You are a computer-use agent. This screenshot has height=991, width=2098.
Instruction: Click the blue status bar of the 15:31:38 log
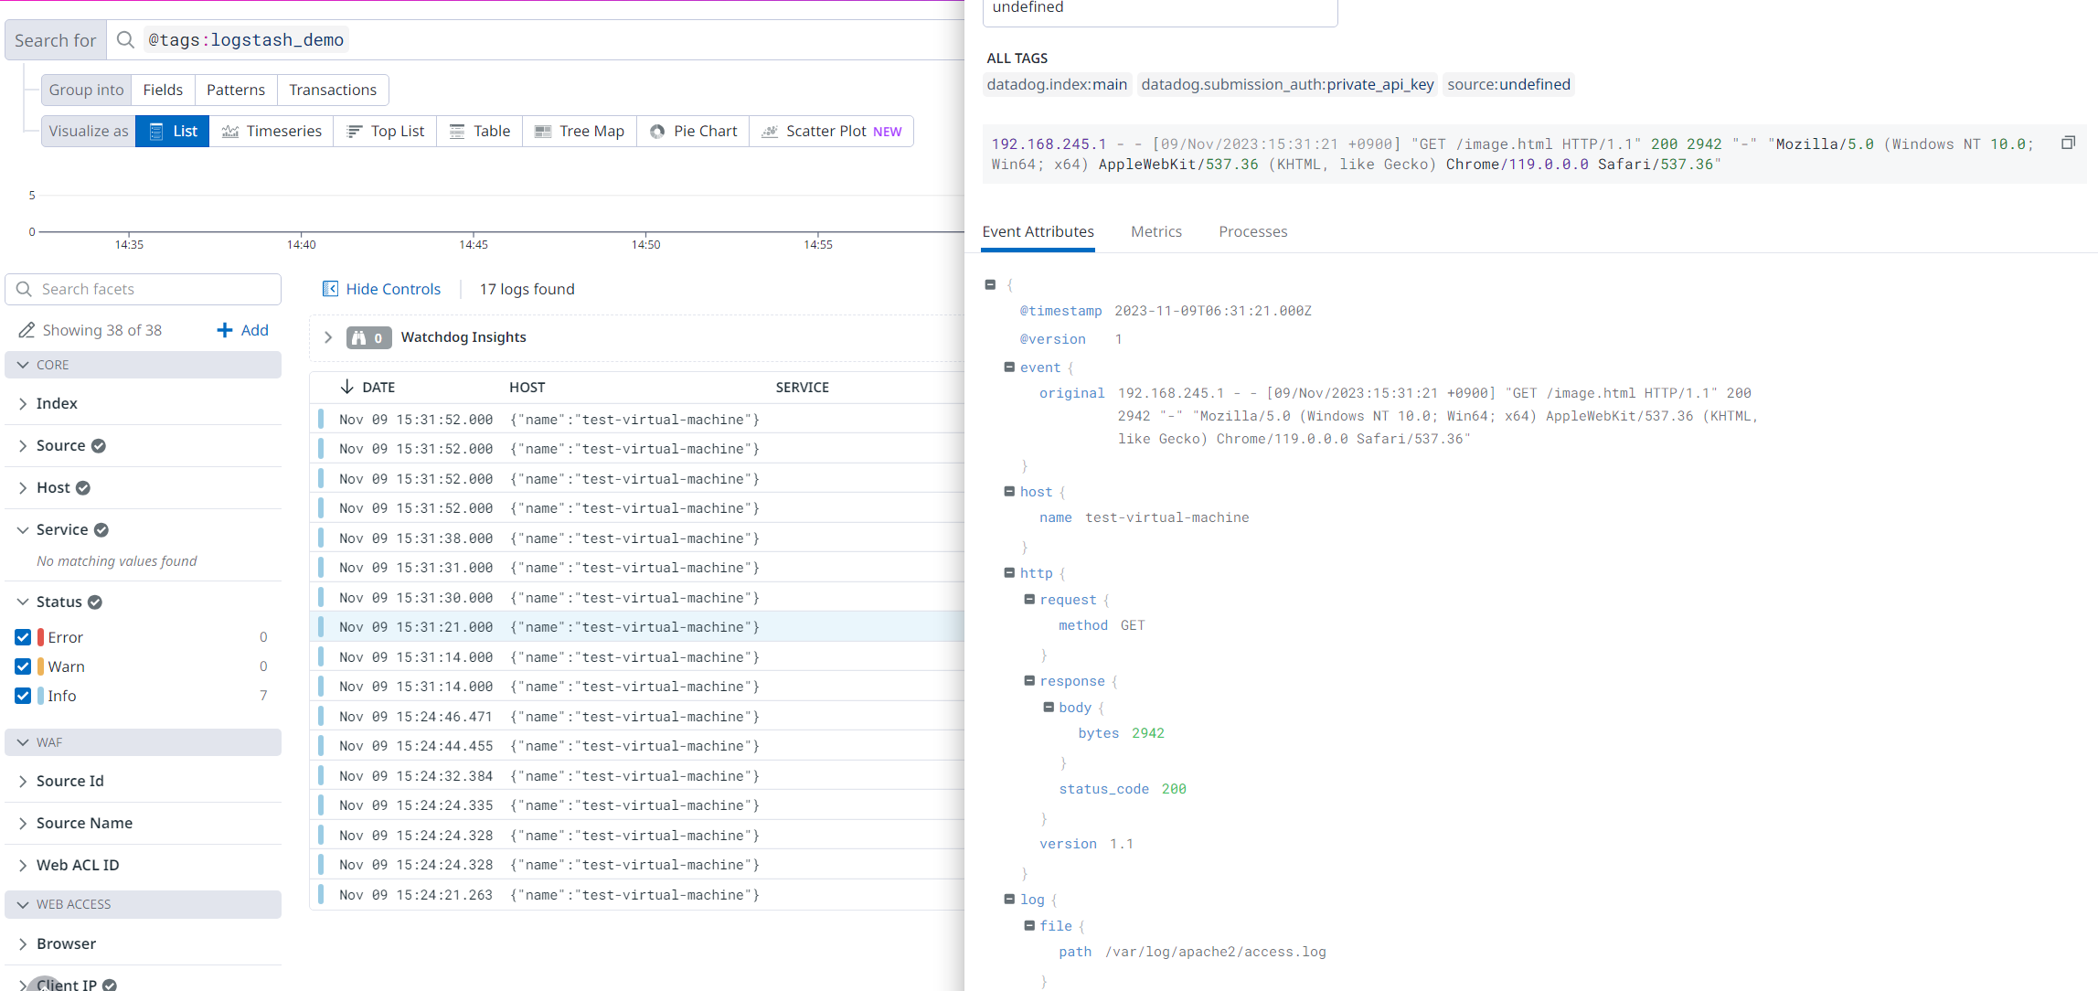pos(321,538)
